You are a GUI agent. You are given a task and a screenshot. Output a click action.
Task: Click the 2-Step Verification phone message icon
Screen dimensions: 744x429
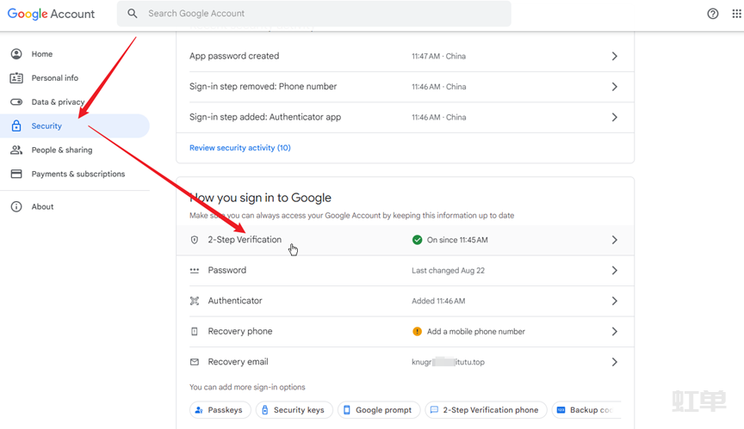434,410
